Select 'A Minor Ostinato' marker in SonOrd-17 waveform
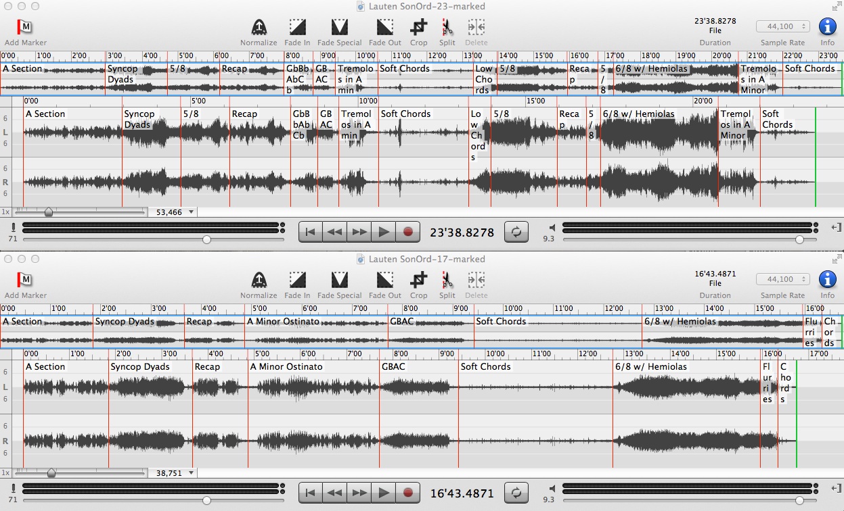 286,366
